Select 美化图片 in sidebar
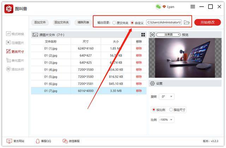226x148 pixels. (x=15, y=60)
